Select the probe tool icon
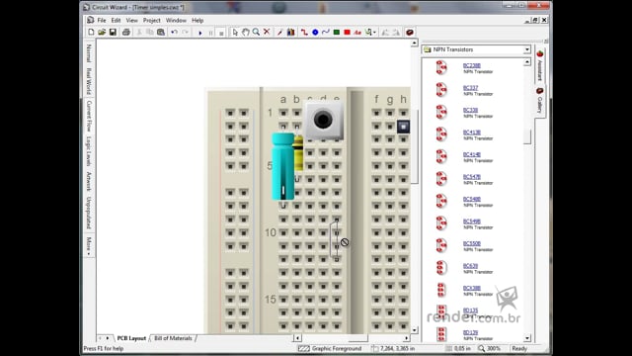The width and height of the screenshot is (632, 356). pos(279,33)
